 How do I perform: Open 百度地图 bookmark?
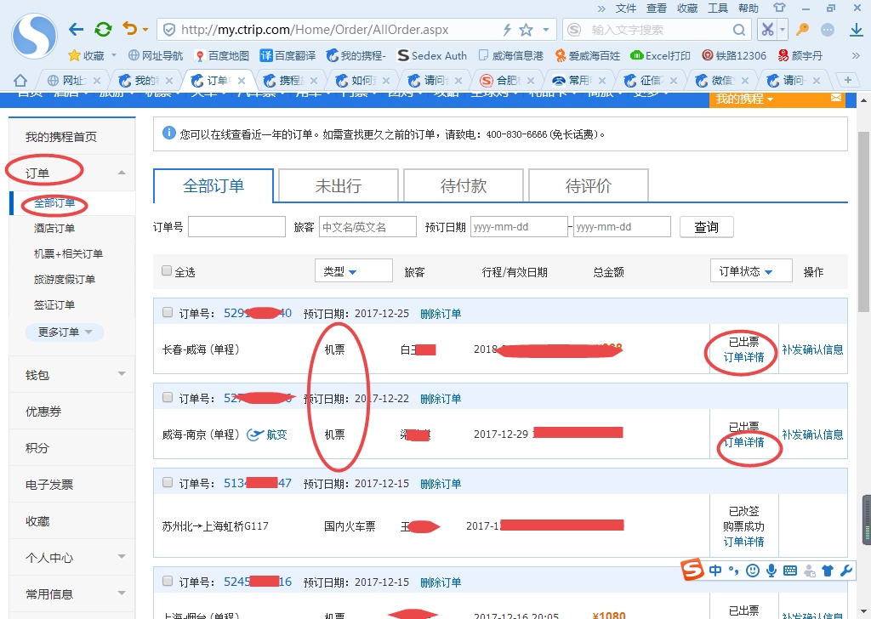pyautogui.click(x=222, y=55)
